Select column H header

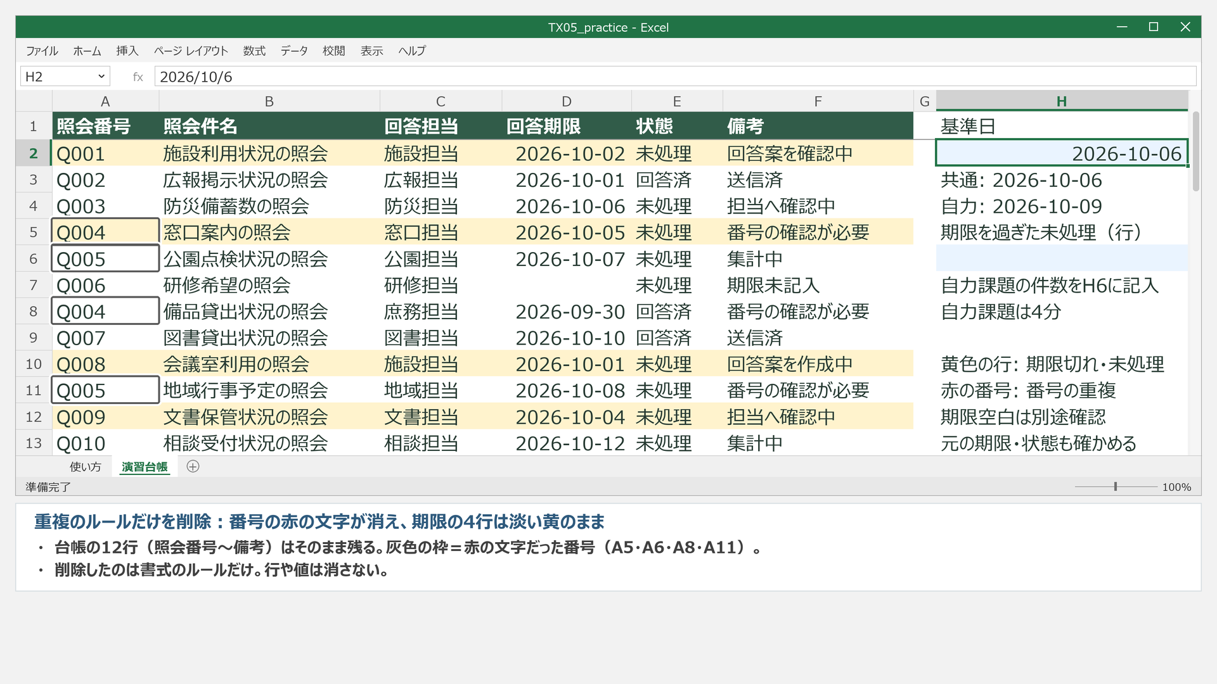(1062, 101)
